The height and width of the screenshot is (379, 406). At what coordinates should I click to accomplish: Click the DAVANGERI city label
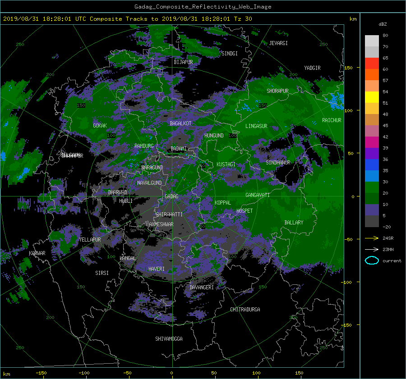click(202, 288)
